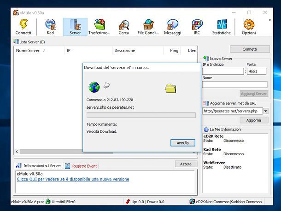
Task: Click the server list left scroll arrow
Action: [17, 152]
